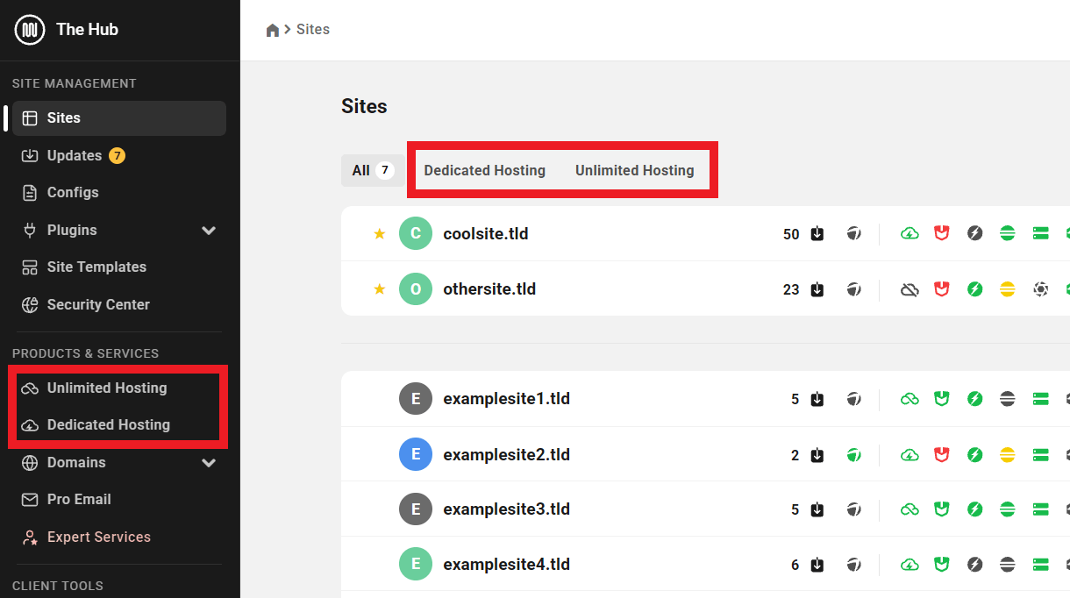Expand the Plugins submenu chevron
This screenshot has height=598, width=1070.
click(x=209, y=231)
